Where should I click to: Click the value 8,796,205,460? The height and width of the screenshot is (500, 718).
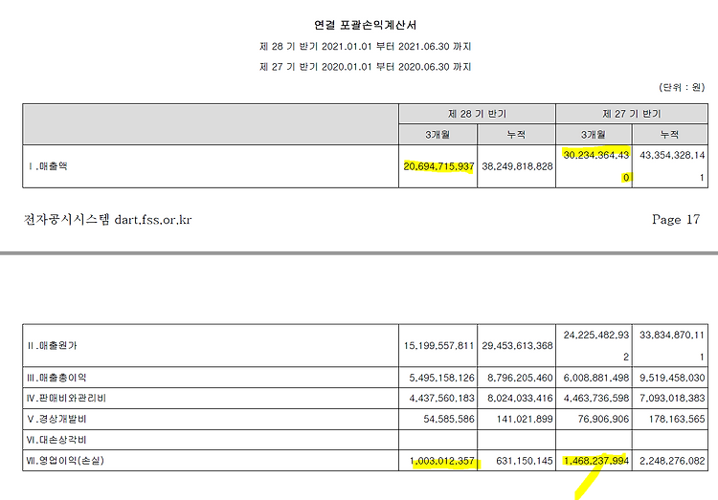(x=520, y=378)
